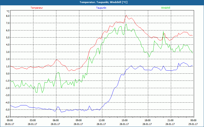Click the 29.01.17 date label
Viewport: 204px width, 127px height.
193,124
